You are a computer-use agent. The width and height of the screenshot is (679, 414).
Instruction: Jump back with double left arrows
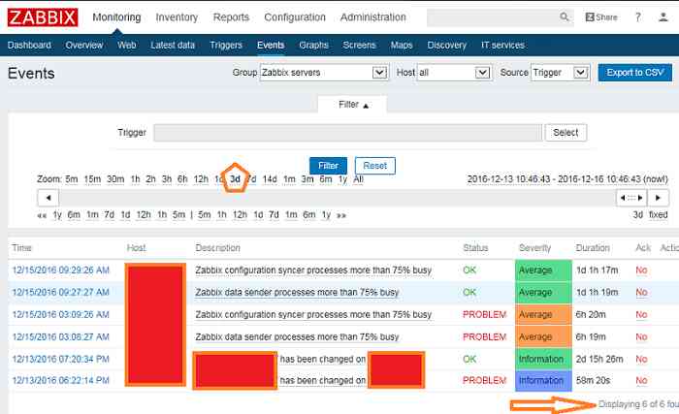[x=42, y=215]
